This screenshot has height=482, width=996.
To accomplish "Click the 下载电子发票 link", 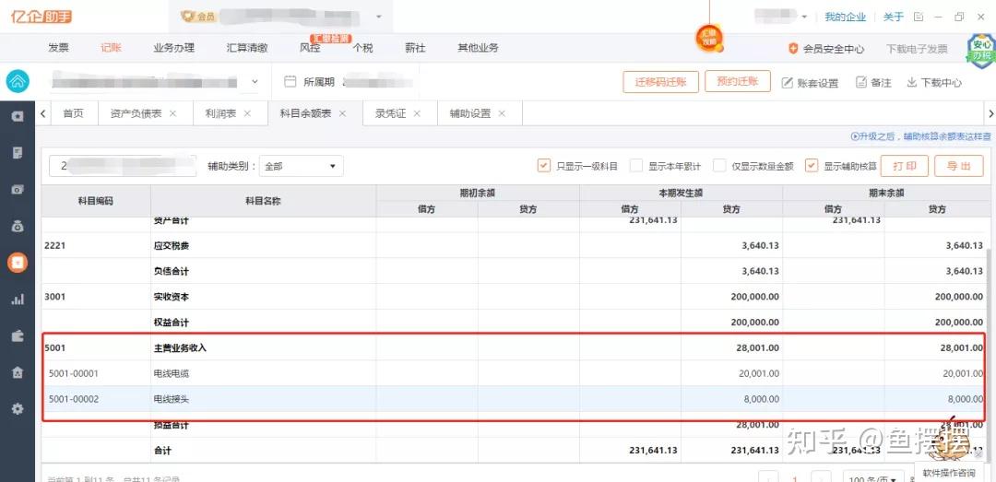I will pyautogui.click(x=917, y=48).
